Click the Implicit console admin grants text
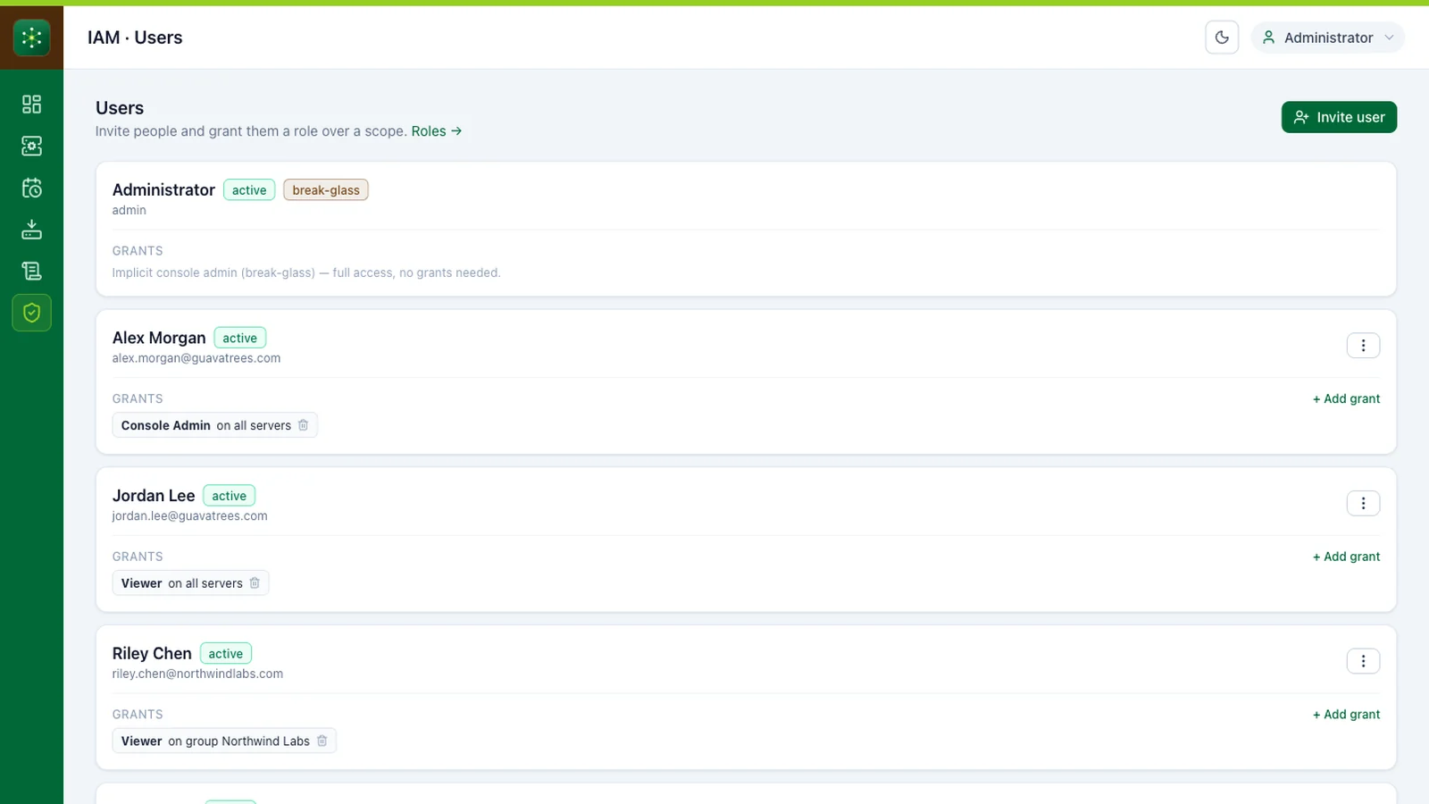 [x=306, y=272]
